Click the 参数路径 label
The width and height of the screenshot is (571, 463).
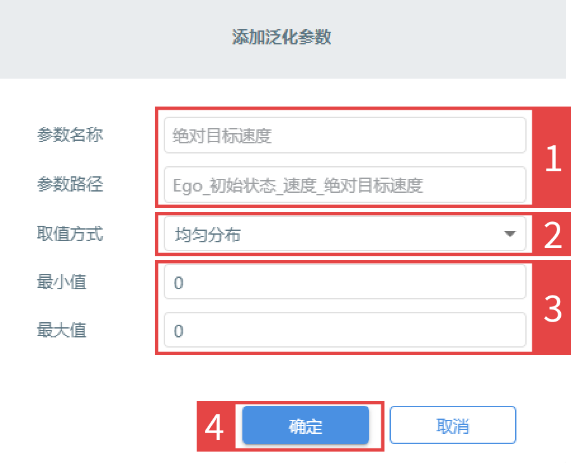click(x=70, y=184)
